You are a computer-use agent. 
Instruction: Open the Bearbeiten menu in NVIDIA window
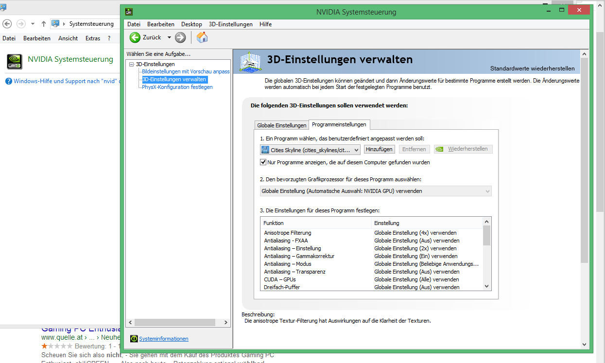(161, 24)
